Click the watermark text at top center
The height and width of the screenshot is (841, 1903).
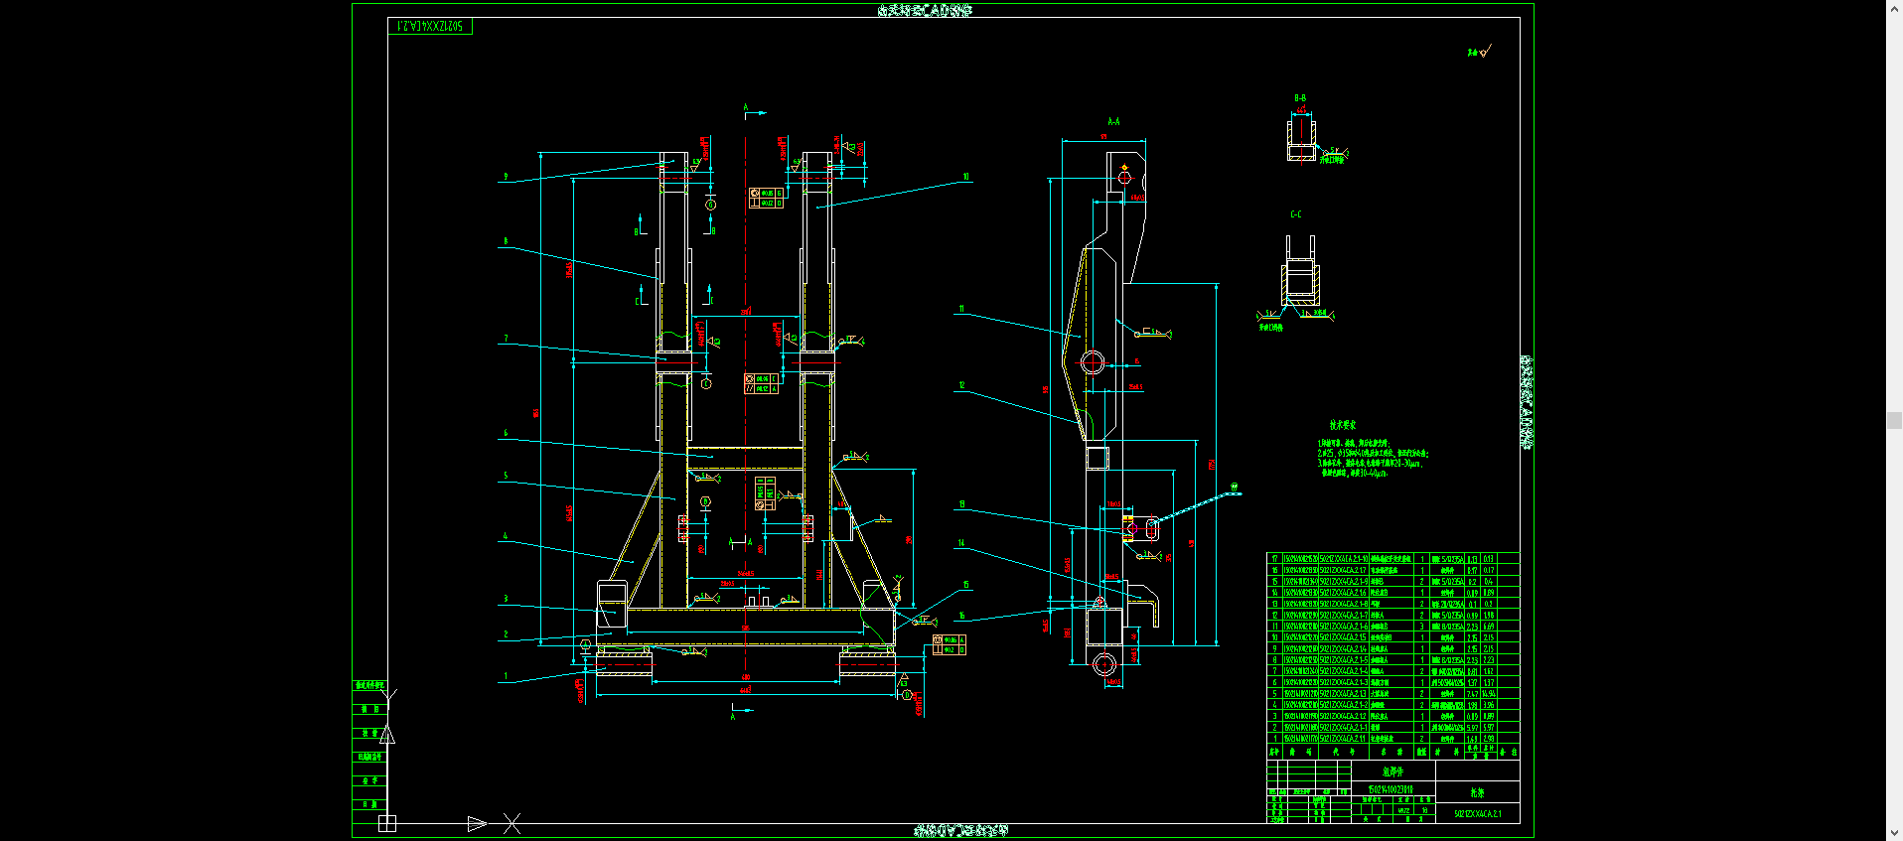[926, 10]
